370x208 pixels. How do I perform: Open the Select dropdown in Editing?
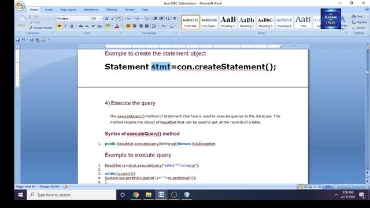pos(359,28)
